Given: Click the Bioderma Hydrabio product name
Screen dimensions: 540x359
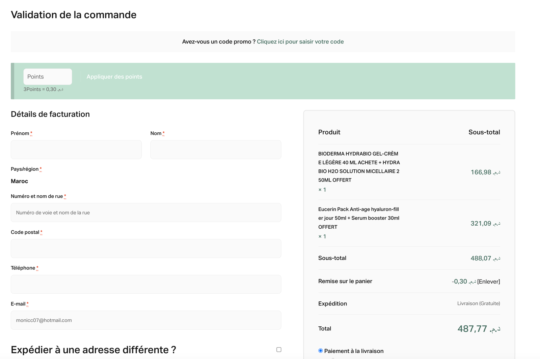Looking at the screenshot, I should pos(359,167).
